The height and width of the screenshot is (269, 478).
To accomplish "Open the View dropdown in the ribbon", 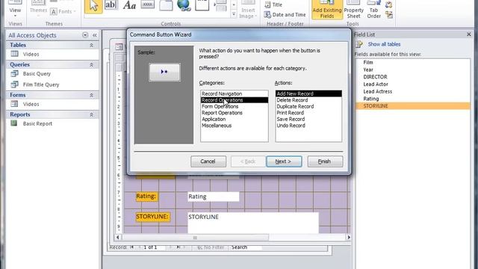I will [15, 10].
